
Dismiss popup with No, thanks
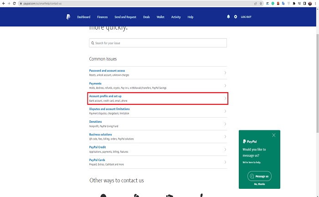pos(259,184)
